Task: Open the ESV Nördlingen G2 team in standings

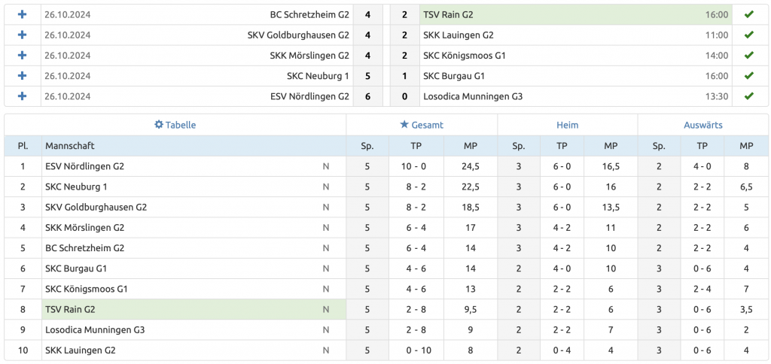Action: (x=84, y=166)
